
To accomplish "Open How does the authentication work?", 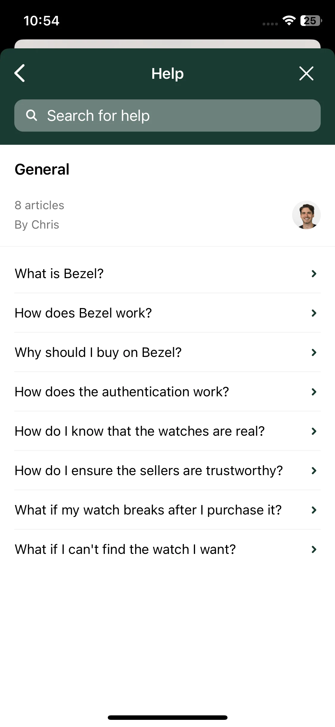I will tap(167, 392).
